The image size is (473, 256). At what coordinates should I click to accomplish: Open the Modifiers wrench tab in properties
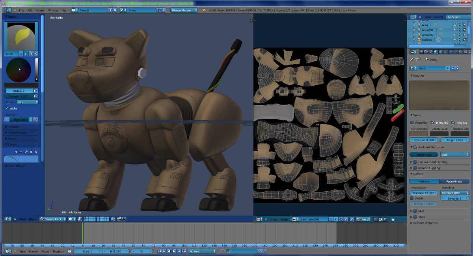[x=451, y=52]
